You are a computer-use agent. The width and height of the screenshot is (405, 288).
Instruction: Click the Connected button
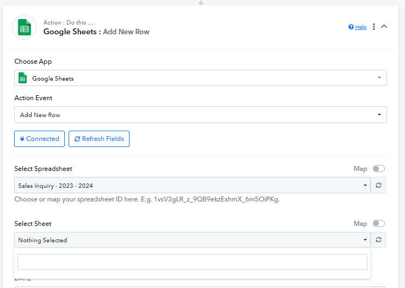(40, 139)
